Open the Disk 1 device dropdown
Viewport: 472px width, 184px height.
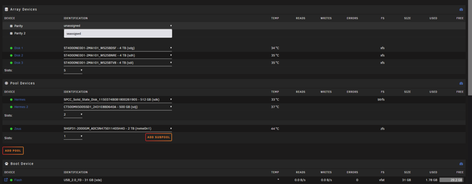coord(118,48)
